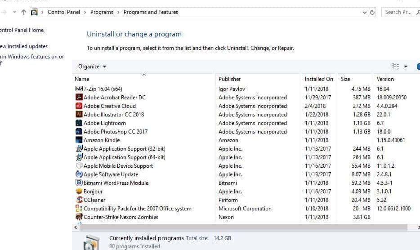Click the Control Panel address bar icon

coord(34,12)
